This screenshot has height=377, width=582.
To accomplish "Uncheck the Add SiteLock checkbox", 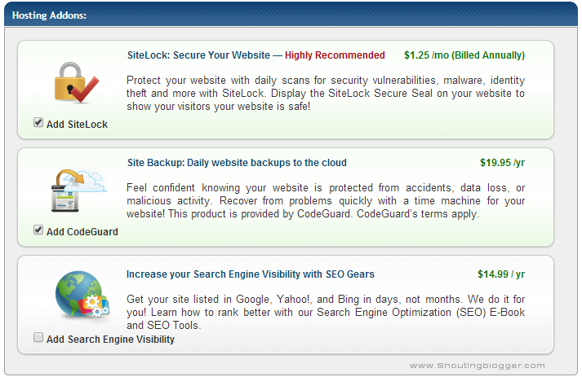I will (x=38, y=123).
